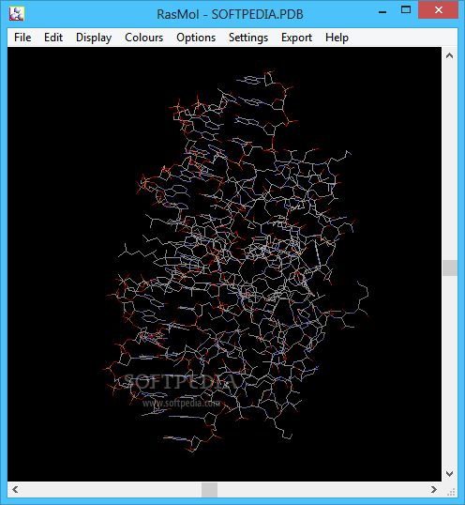
Task: Open the Display menu
Action: (94, 38)
